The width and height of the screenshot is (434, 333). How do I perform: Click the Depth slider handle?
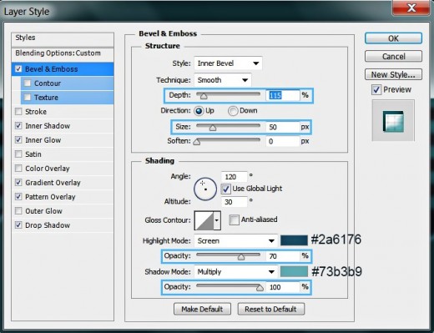coord(204,96)
